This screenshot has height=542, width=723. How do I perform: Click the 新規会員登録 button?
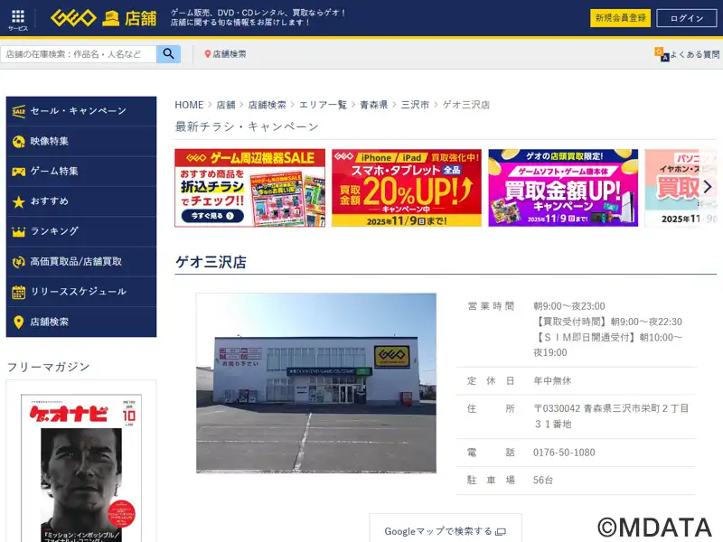pos(620,18)
